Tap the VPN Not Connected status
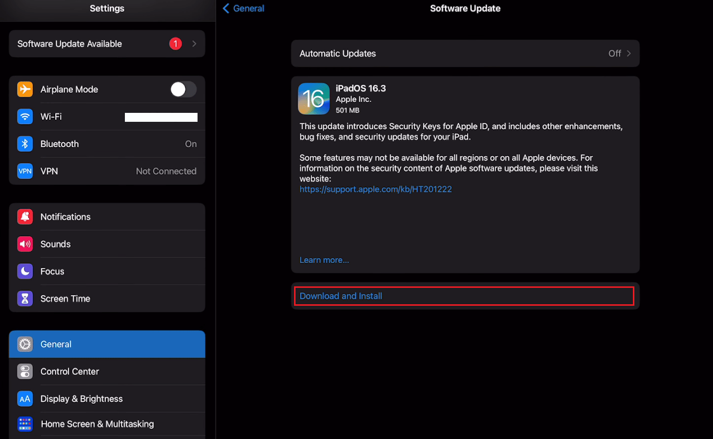This screenshot has height=439, width=713. [x=166, y=171]
